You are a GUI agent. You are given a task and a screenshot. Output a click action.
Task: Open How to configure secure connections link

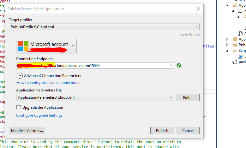(x=48, y=83)
